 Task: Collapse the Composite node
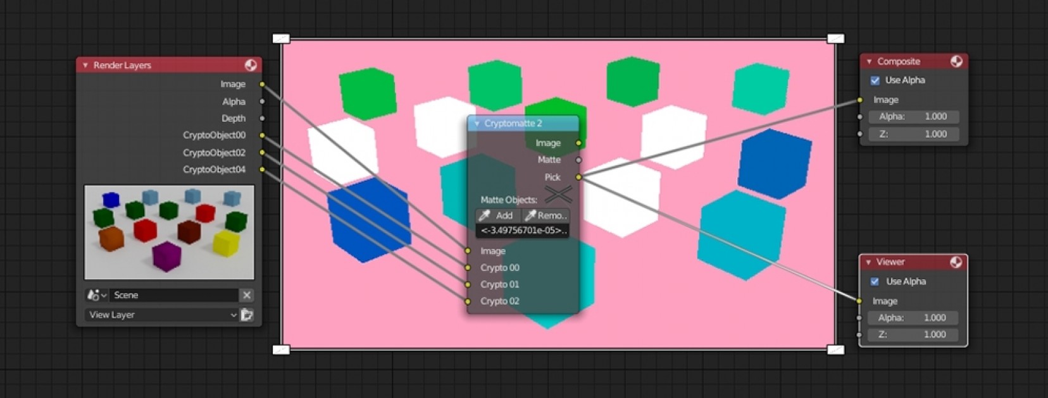click(870, 61)
